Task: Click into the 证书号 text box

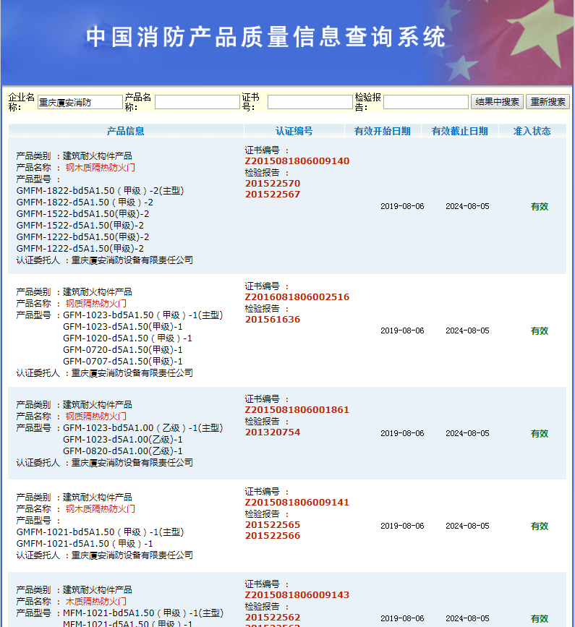Action: click(x=310, y=103)
